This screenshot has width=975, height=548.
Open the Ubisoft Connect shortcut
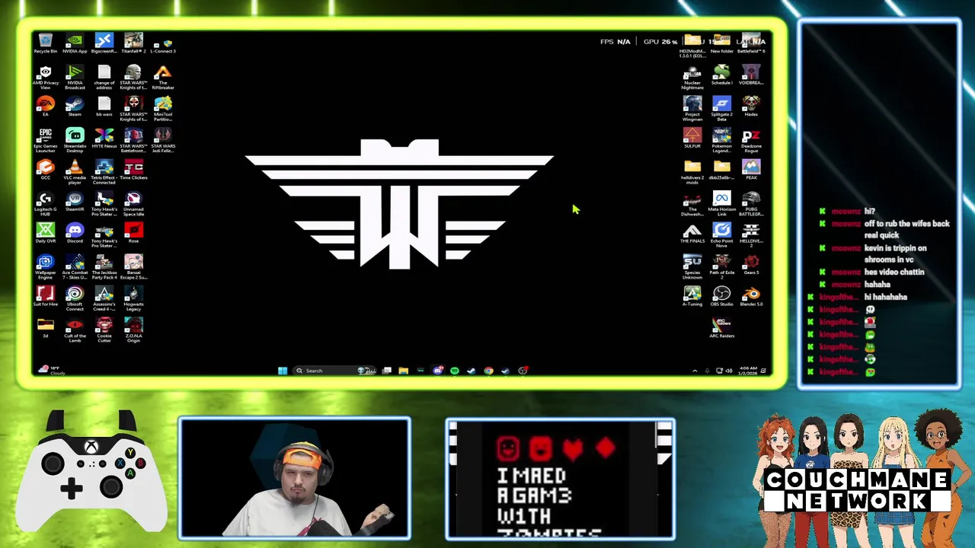click(x=75, y=298)
